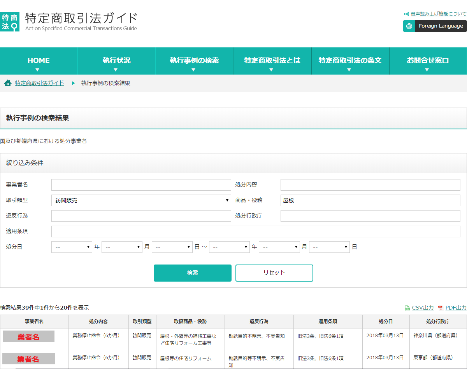Click the 処分内容 column header
This screenshot has height=369, width=467.
point(98,322)
